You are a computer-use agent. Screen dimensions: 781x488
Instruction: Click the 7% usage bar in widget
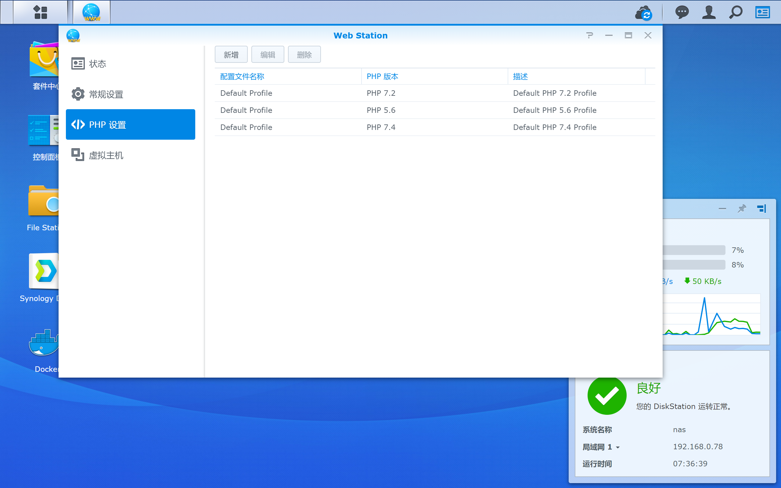coord(694,250)
